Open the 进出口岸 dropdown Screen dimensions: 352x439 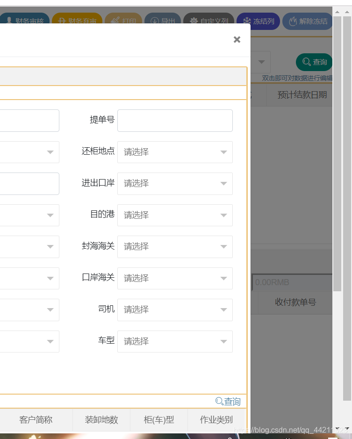click(x=175, y=183)
